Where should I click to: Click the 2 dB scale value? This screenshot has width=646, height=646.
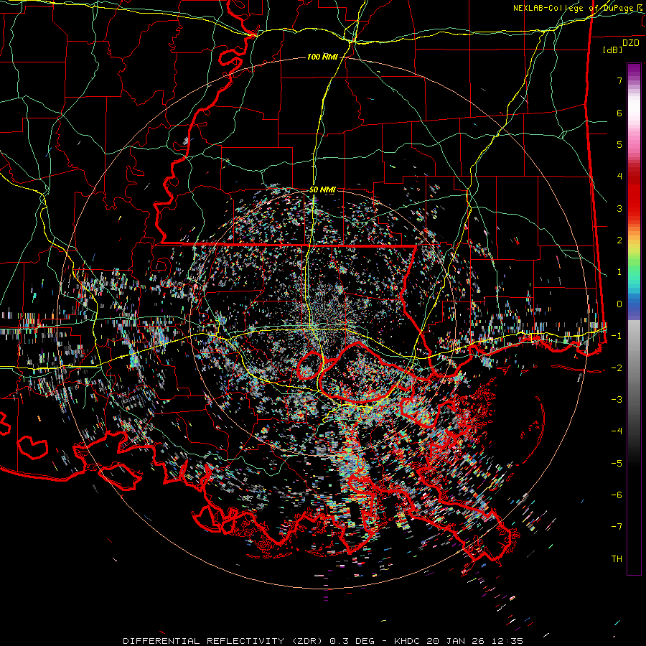(x=619, y=240)
